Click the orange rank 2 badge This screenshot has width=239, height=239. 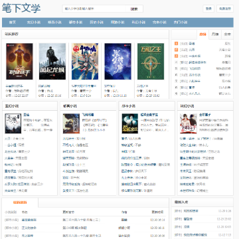tap(176, 50)
